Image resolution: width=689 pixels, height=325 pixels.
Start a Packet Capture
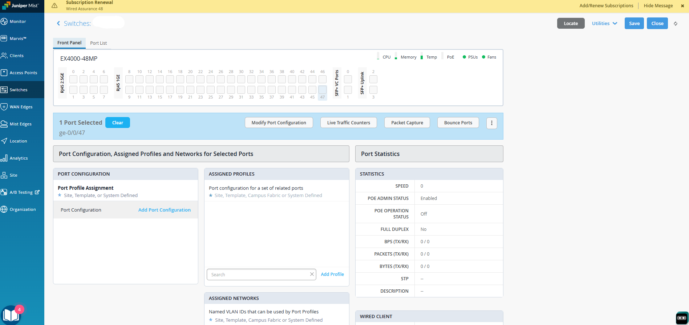coord(407,123)
